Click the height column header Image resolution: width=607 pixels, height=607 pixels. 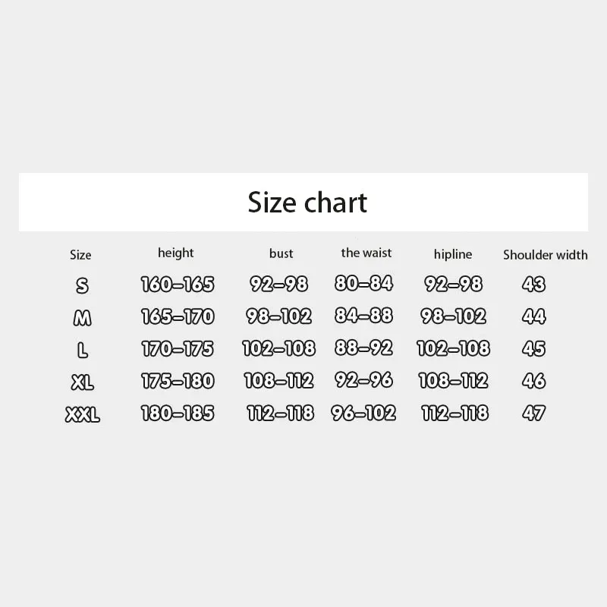(x=176, y=253)
